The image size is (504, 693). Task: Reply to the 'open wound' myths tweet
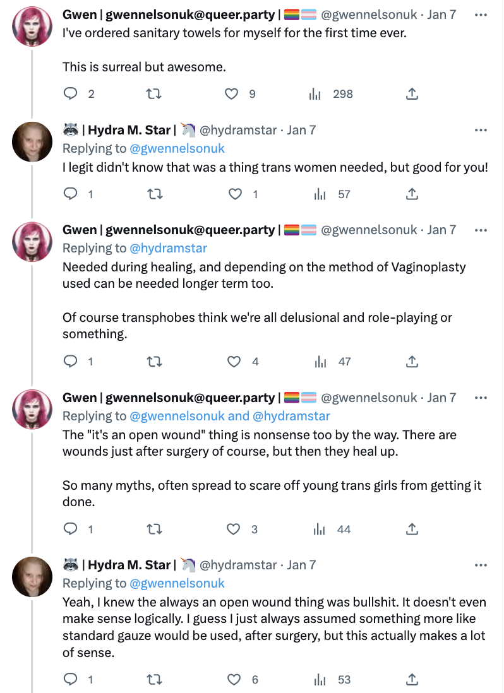coord(71,530)
